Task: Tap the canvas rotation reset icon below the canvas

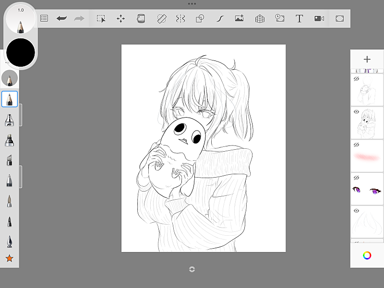Action: pos(192,269)
